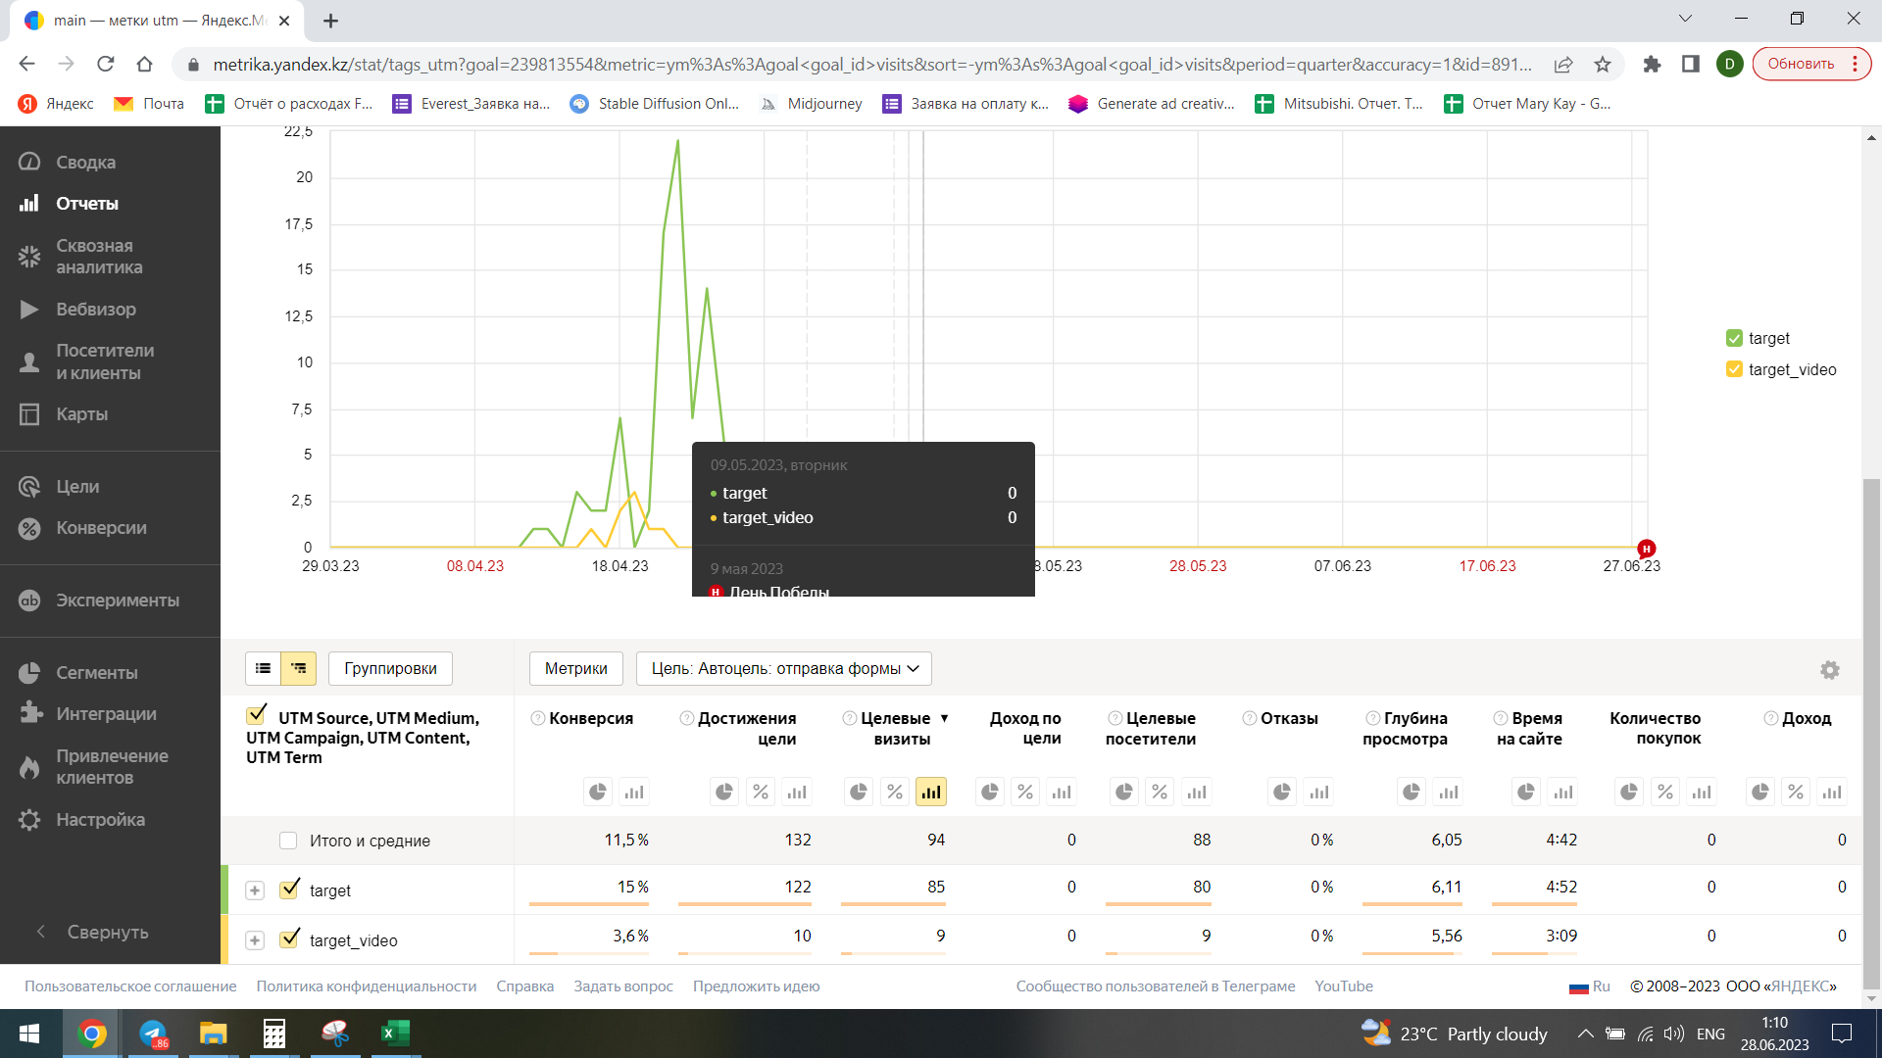Click the Цели target icon

[x=29, y=486]
